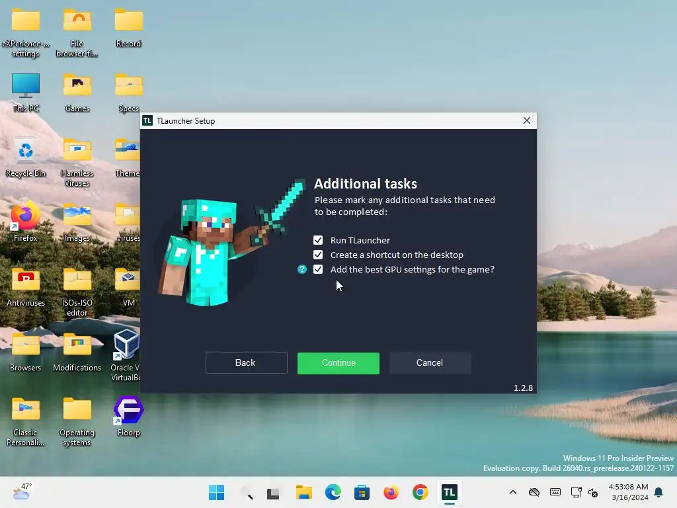Open the eXPerience settings folder on desktop
The image size is (677, 508).
coord(26,33)
